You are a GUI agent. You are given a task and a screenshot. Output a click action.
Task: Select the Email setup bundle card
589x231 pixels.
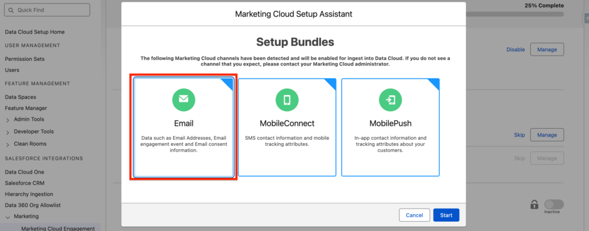(x=183, y=127)
